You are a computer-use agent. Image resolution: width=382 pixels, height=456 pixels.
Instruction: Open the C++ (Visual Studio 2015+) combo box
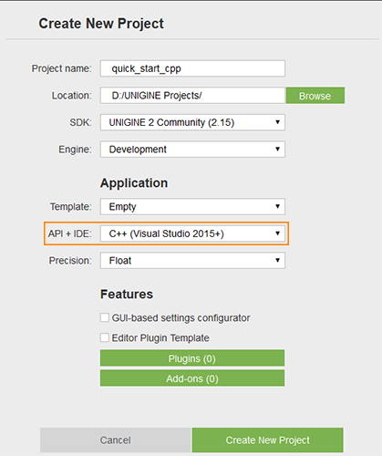point(192,233)
